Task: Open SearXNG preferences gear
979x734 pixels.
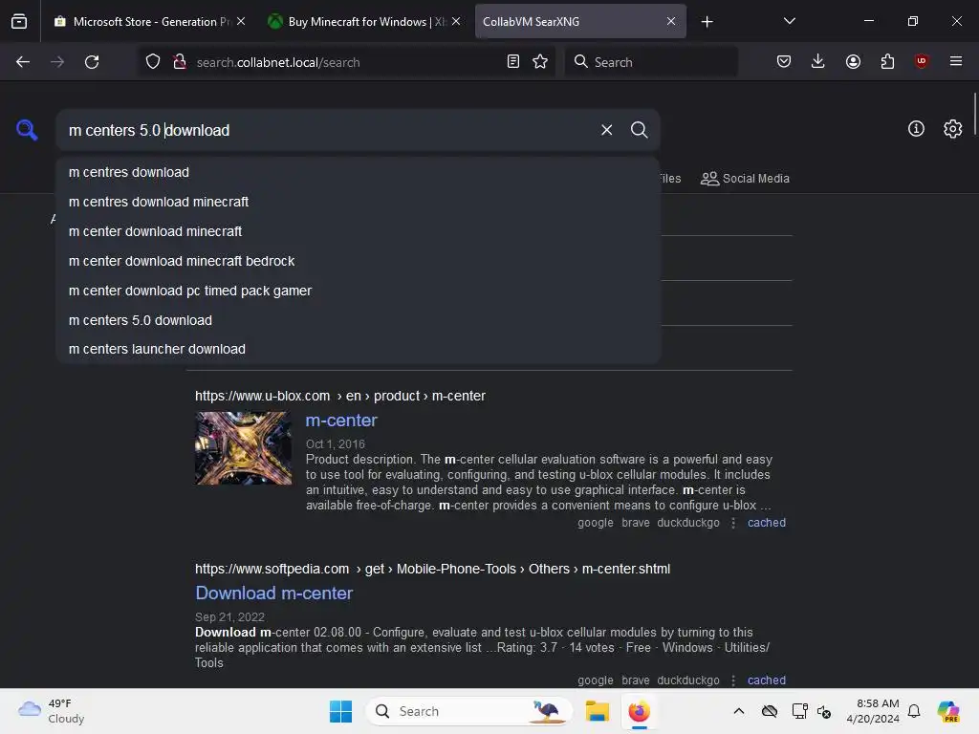Action: [x=953, y=129]
